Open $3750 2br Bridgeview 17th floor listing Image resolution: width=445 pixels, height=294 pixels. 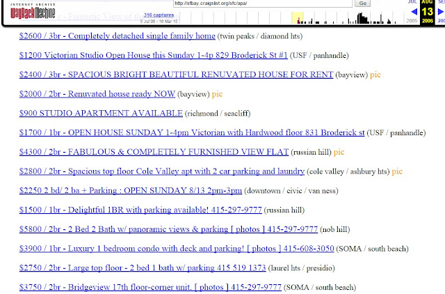[150, 287]
